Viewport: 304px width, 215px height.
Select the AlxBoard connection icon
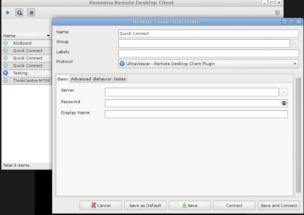(6, 43)
